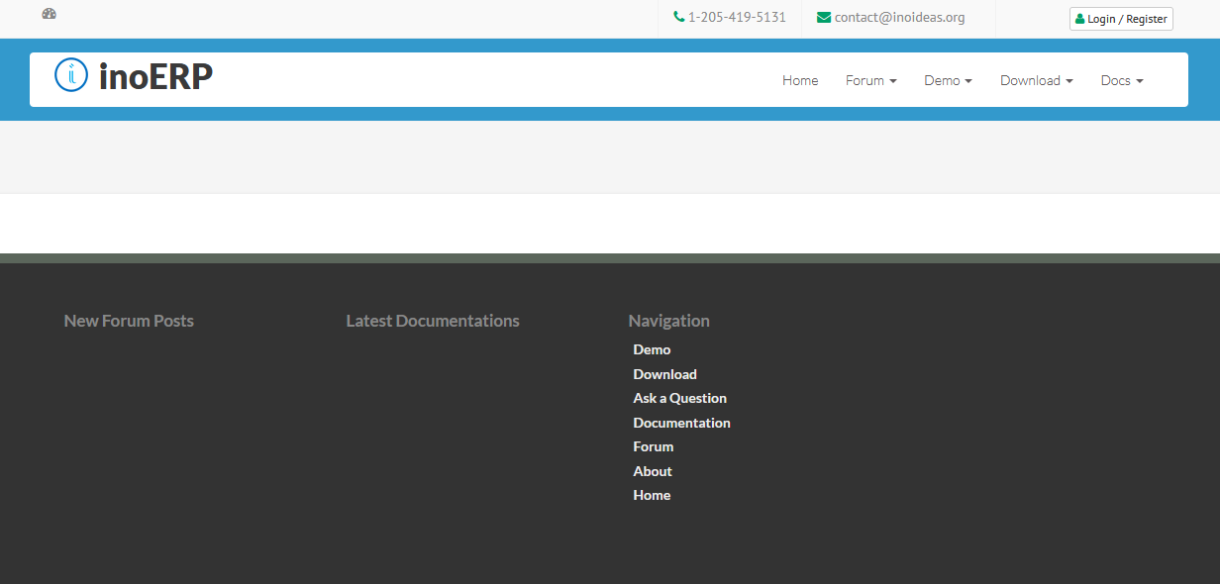Expand the Download dropdown in navbar
1220x584 pixels.
coord(1036,80)
